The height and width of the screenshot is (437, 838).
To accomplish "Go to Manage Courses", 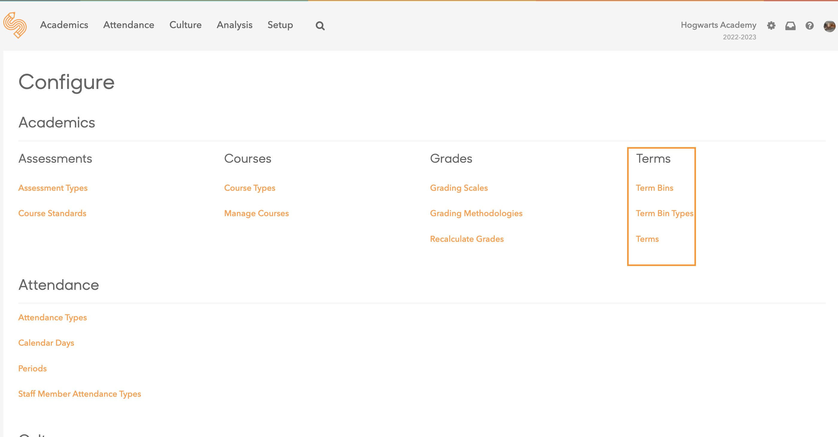I will click(x=256, y=213).
